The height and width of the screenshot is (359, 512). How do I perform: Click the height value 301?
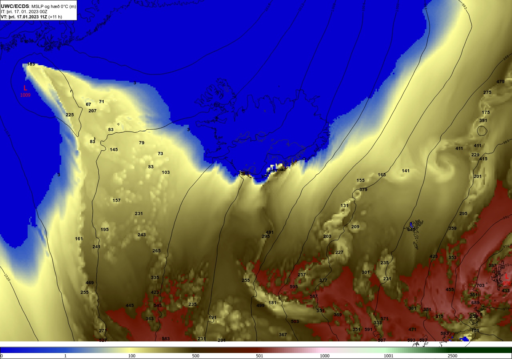366,273
